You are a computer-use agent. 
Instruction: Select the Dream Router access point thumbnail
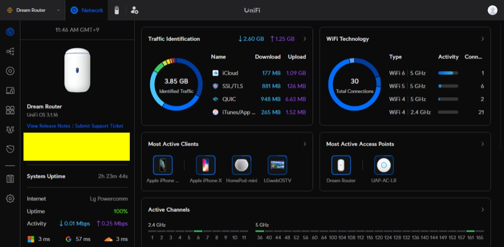(x=341, y=165)
